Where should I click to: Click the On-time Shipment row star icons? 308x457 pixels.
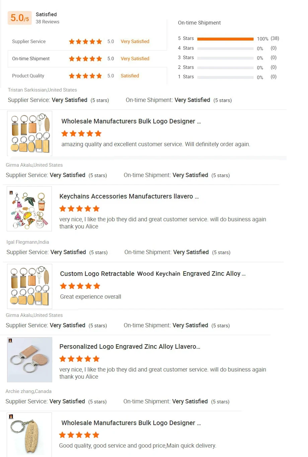tap(85, 59)
